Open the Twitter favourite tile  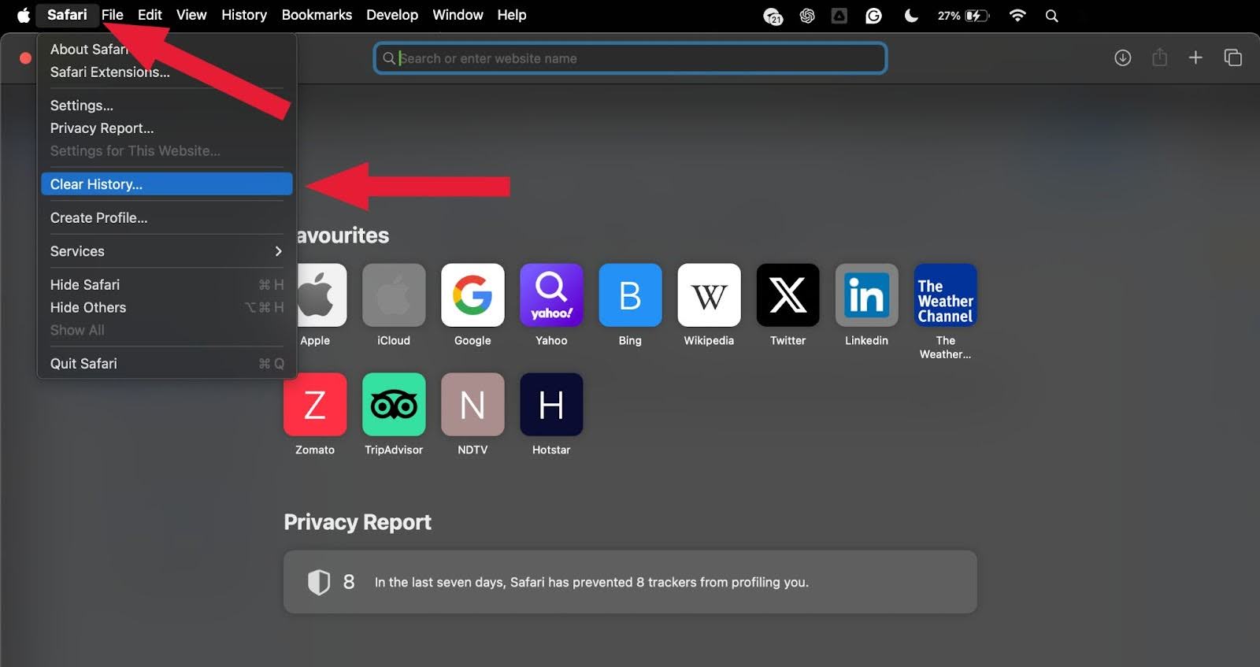pyautogui.click(x=787, y=295)
